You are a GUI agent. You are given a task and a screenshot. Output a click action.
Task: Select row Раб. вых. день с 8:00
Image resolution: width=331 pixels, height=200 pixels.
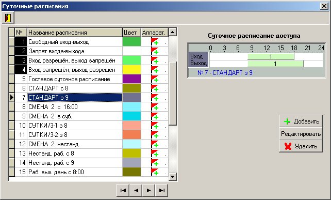pos(75,172)
